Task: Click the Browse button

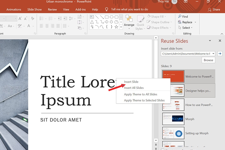Action: point(208,60)
